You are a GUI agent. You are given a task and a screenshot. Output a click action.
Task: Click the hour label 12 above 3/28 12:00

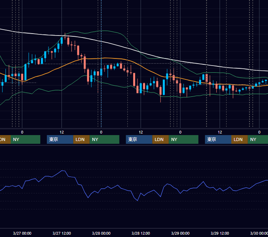(x=141, y=132)
